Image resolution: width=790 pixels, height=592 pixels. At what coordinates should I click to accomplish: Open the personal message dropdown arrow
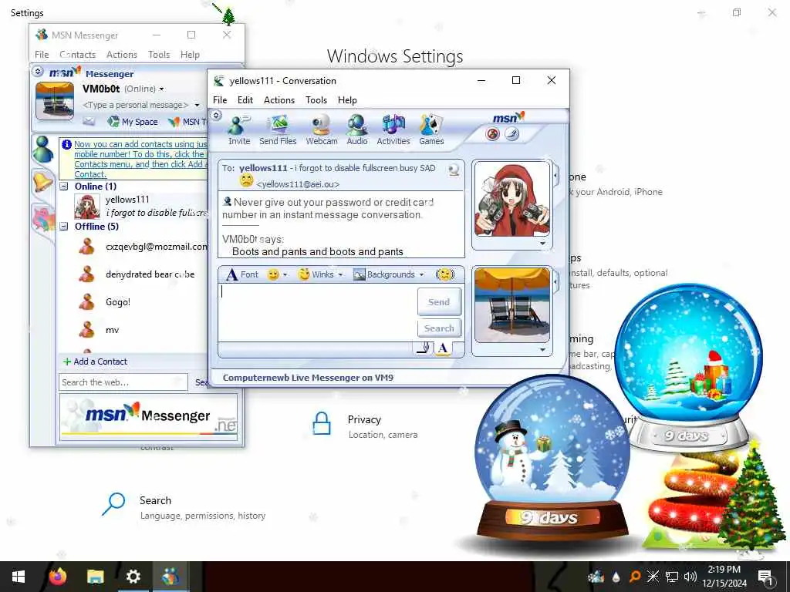[x=197, y=105]
